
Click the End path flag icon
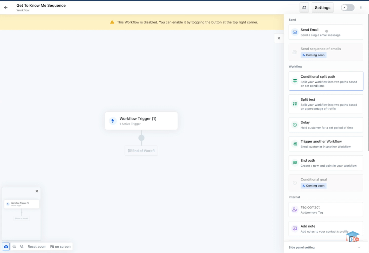point(295,163)
